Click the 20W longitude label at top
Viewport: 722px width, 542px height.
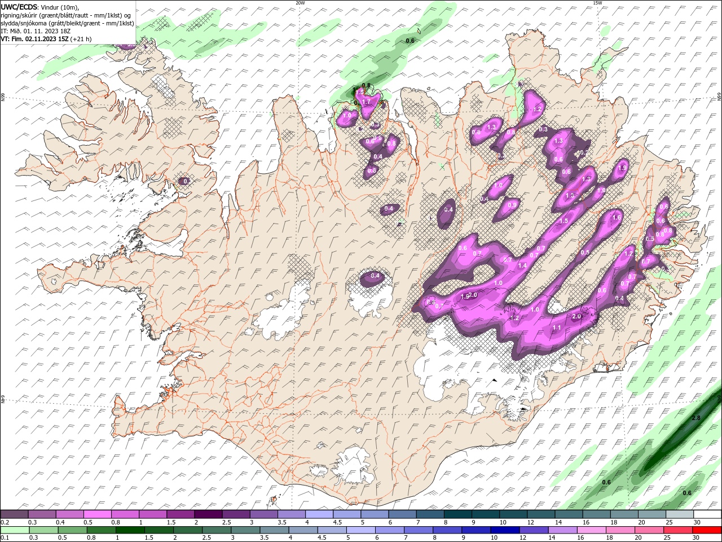tap(300, 3)
